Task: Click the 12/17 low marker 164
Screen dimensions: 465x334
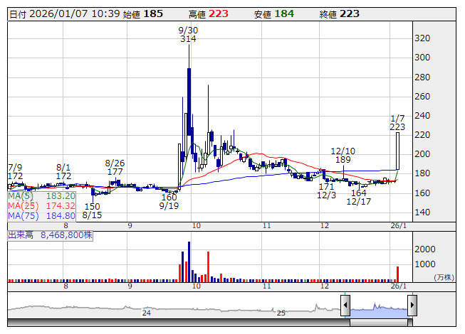Action: (x=359, y=193)
